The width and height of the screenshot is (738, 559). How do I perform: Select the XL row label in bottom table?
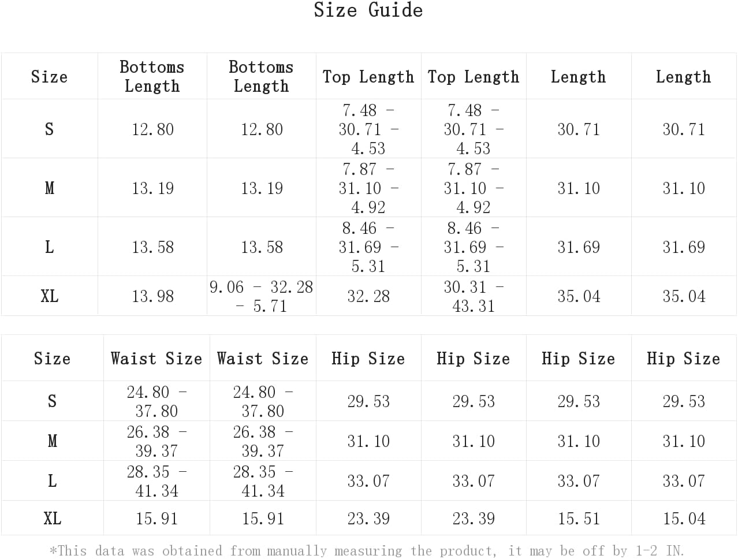click(52, 519)
